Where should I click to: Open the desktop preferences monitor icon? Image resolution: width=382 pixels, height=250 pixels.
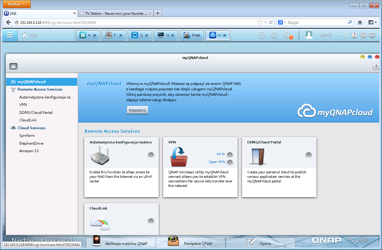click(x=372, y=35)
